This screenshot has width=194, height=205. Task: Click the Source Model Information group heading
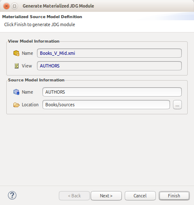point(36,80)
